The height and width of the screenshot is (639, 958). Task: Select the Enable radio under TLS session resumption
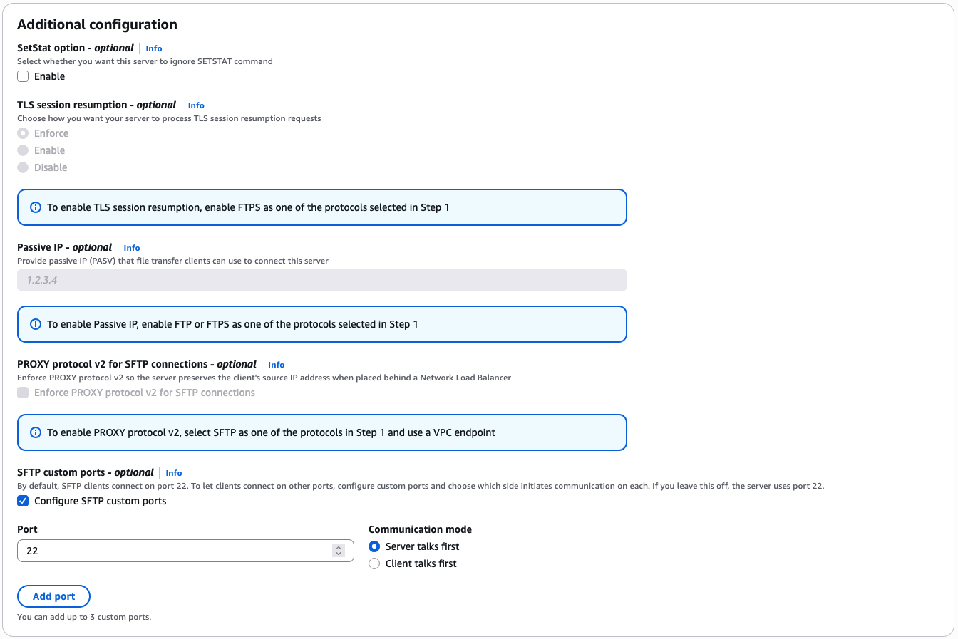pos(23,150)
